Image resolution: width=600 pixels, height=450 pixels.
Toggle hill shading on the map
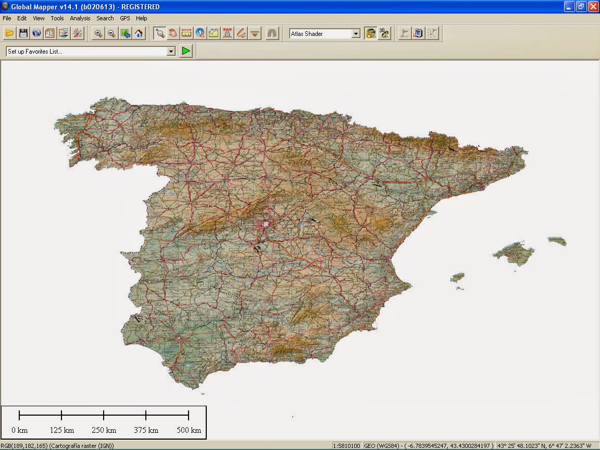click(370, 32)
